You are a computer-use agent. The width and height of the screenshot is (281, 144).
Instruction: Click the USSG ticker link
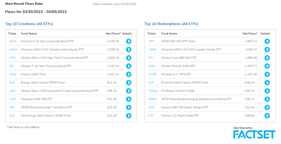tap(153, 49)
